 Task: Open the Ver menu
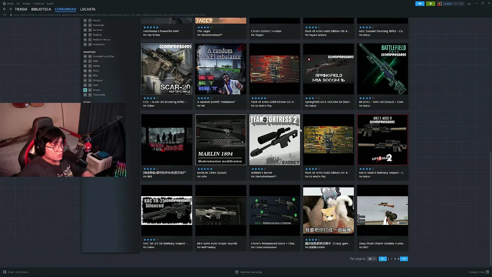point(18,3)
